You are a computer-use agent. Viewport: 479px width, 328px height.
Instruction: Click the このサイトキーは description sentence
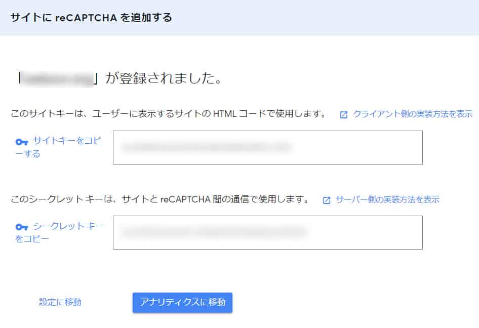click(x=168, y=114)
